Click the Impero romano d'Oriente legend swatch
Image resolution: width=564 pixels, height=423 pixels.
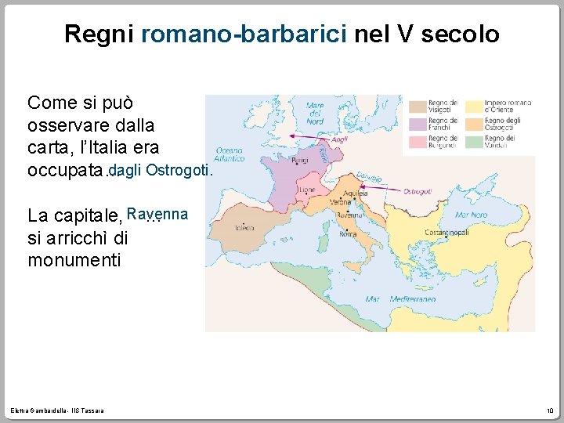[474, 107]
